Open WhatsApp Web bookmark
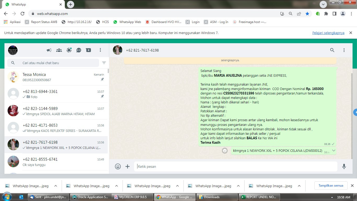Image resolution: width=357 pixels, height=201 pixels. [x=127, y=22]
